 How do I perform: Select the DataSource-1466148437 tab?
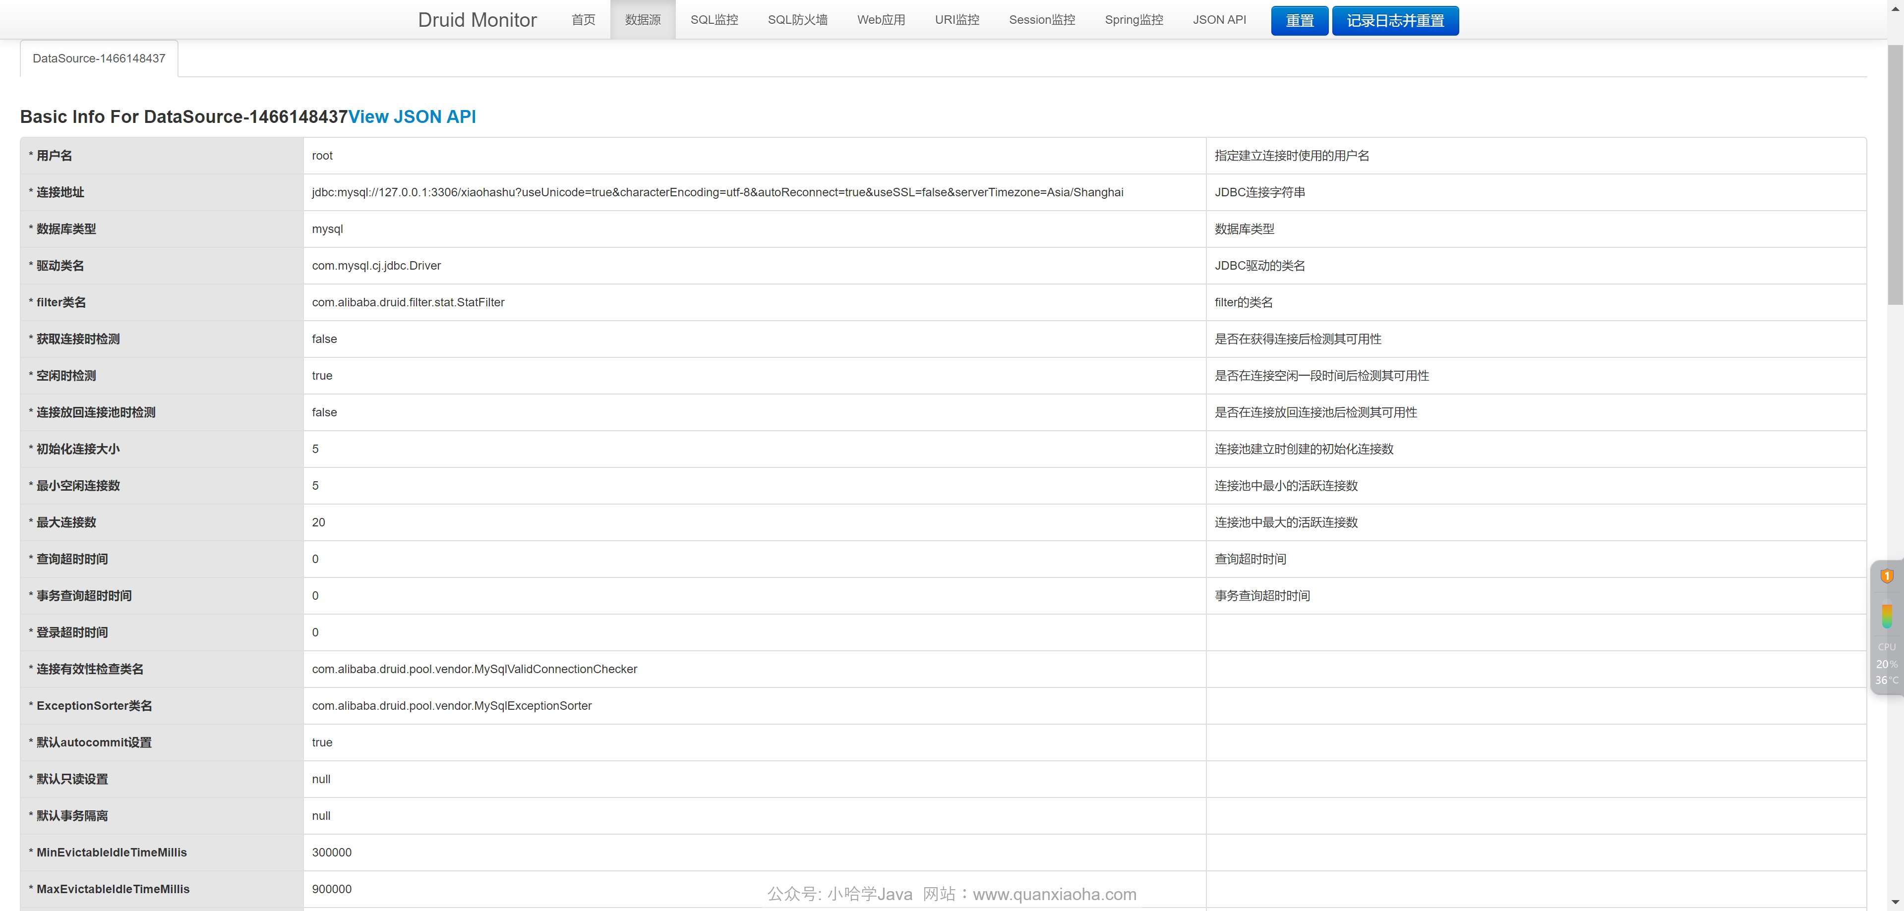point(99,58)
